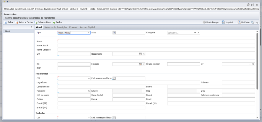262x122 pixels.
Task: Open Trabalho CEP lookup ellipsis
Action: 89,118
